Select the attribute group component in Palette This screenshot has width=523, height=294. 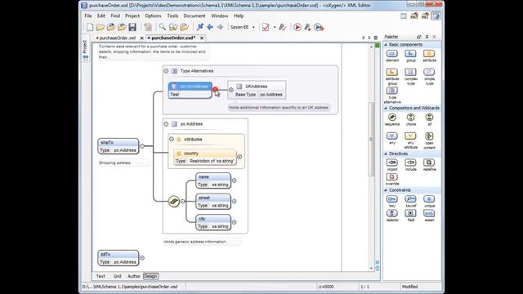392,76
